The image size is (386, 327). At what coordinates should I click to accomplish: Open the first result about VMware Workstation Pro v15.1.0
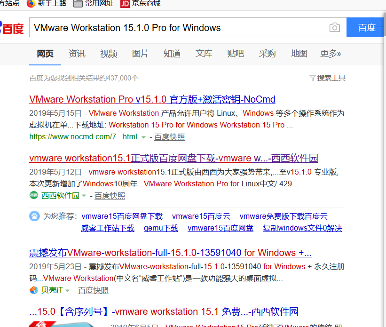(150, 99)
